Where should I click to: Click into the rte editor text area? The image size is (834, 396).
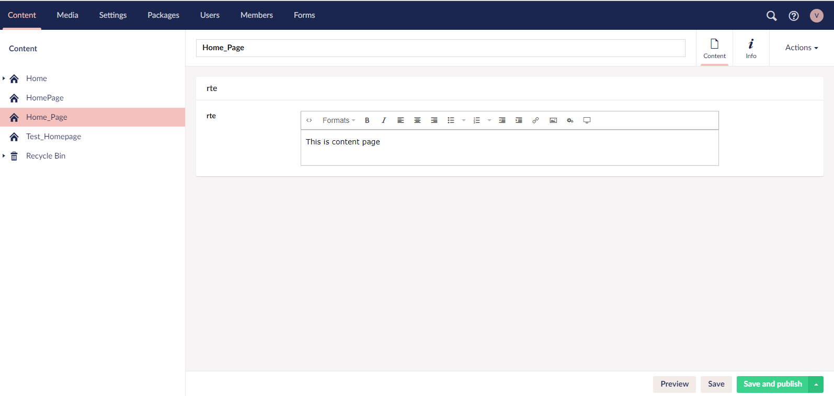pyautogui.click(x=510, y=148)
